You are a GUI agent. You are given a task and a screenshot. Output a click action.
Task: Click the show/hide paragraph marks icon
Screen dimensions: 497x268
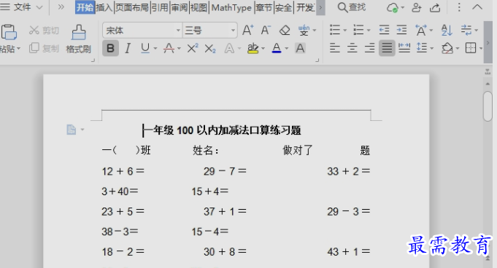click(466, 30)
